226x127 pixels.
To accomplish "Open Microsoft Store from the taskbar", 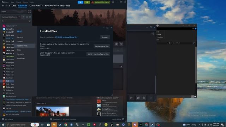I will pyautogui.click(x=48, y=125).
